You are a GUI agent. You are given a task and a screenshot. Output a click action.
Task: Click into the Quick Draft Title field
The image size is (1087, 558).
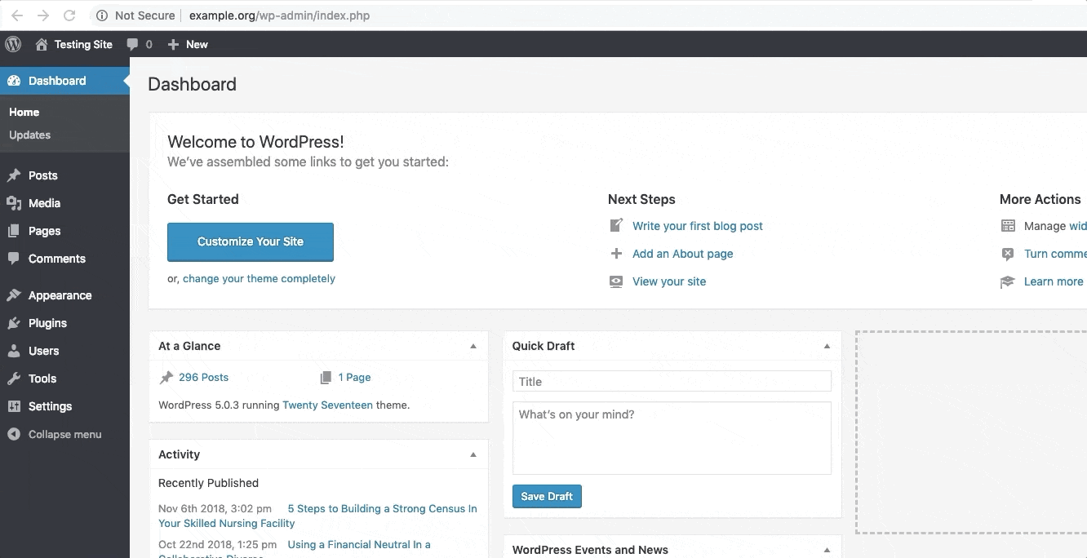click(x=672, y=381)
